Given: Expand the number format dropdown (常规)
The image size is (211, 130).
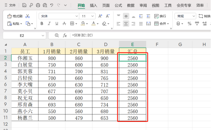Looking at the screenshot, I should 185,16.
